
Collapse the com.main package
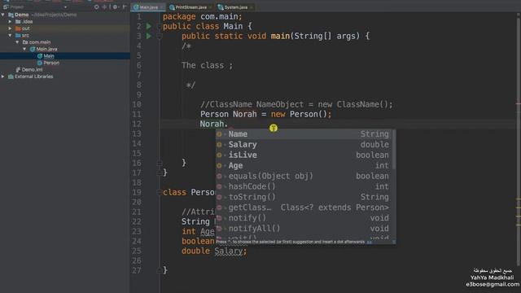pos(17,42)
